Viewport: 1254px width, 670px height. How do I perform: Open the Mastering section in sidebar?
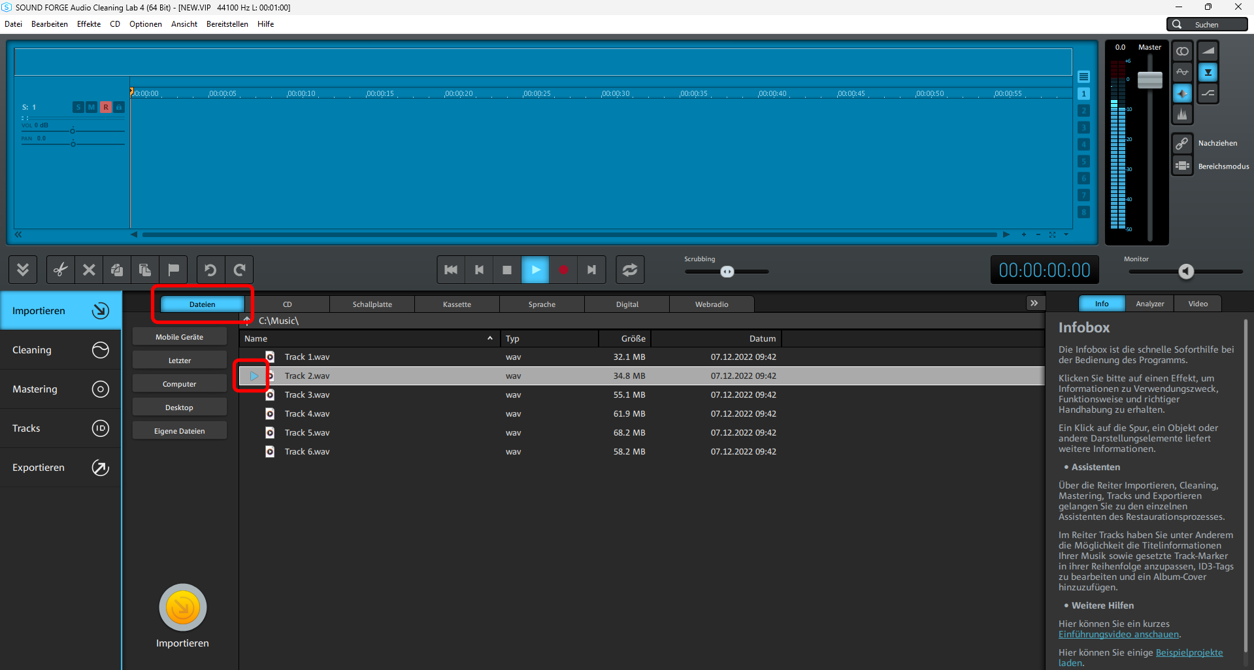click(x=61, y=389)
